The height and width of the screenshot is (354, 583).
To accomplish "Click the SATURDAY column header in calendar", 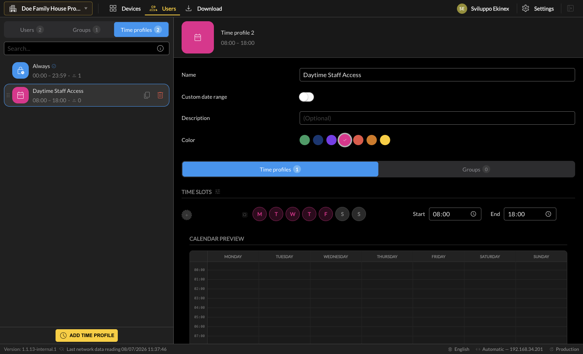I will click(490, 256).
